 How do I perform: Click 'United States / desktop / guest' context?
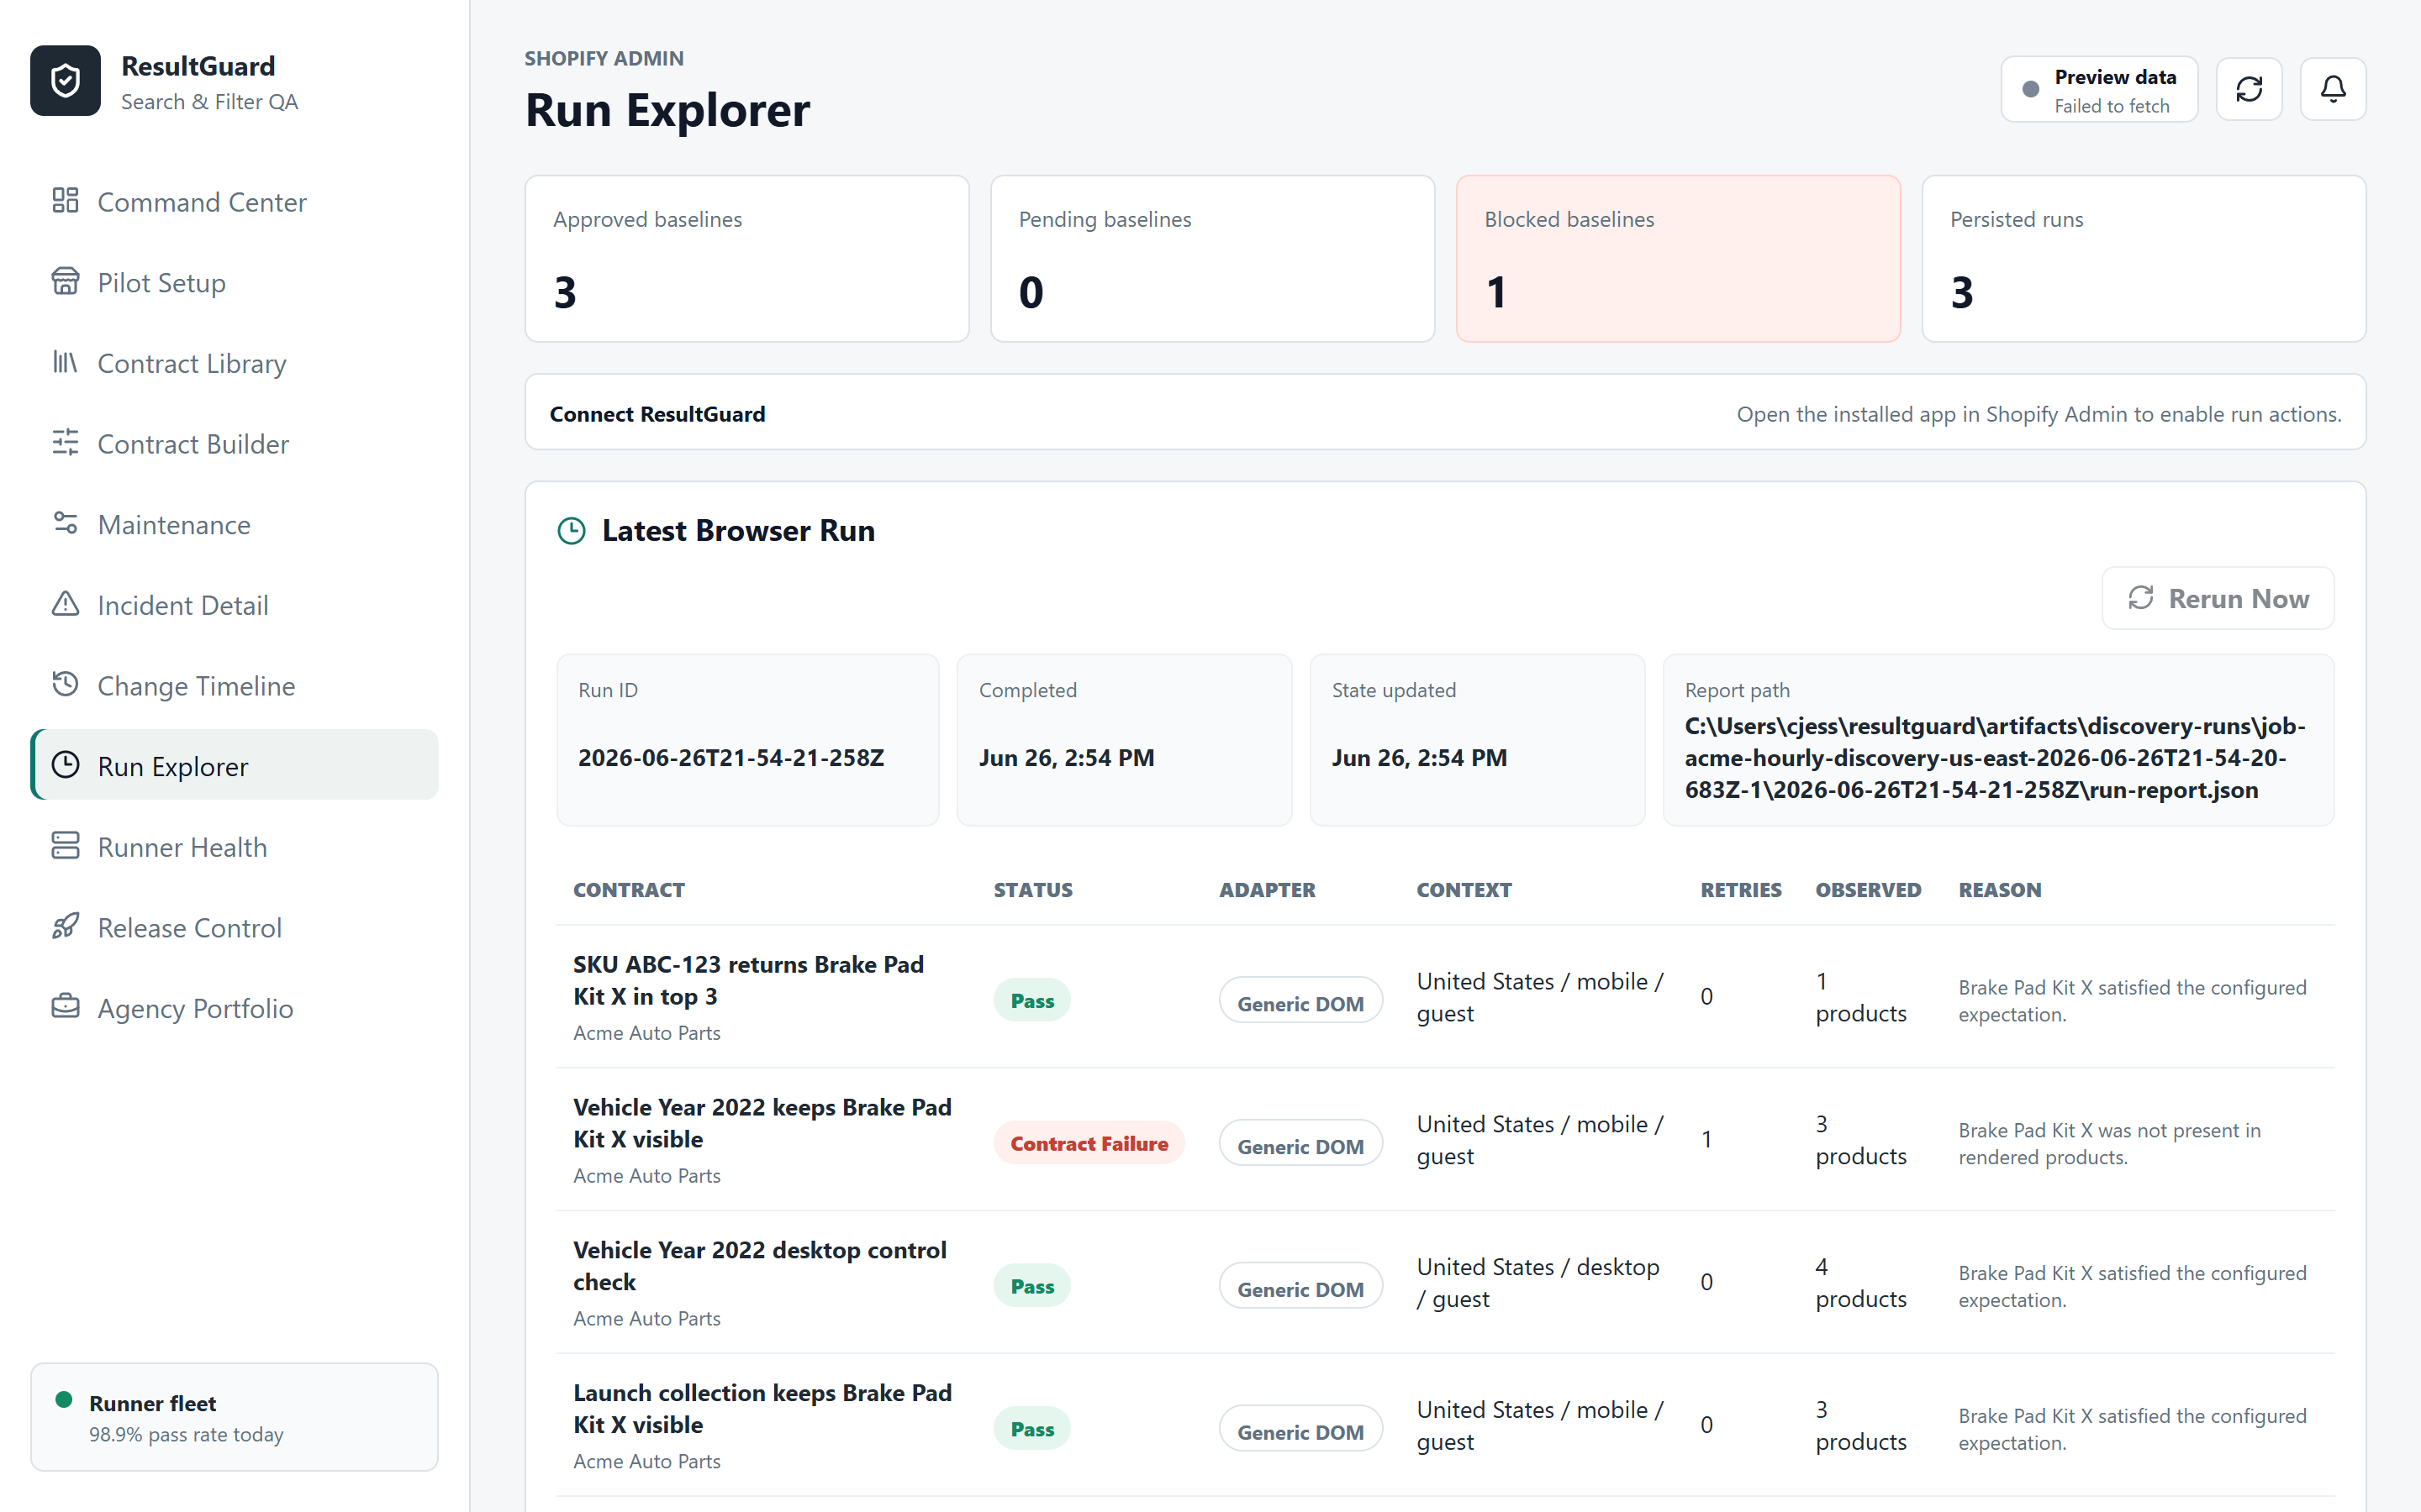point(1538,1283)
